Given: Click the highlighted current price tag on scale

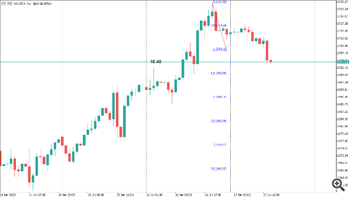Looking at the screenshot, I should point(342,62).
